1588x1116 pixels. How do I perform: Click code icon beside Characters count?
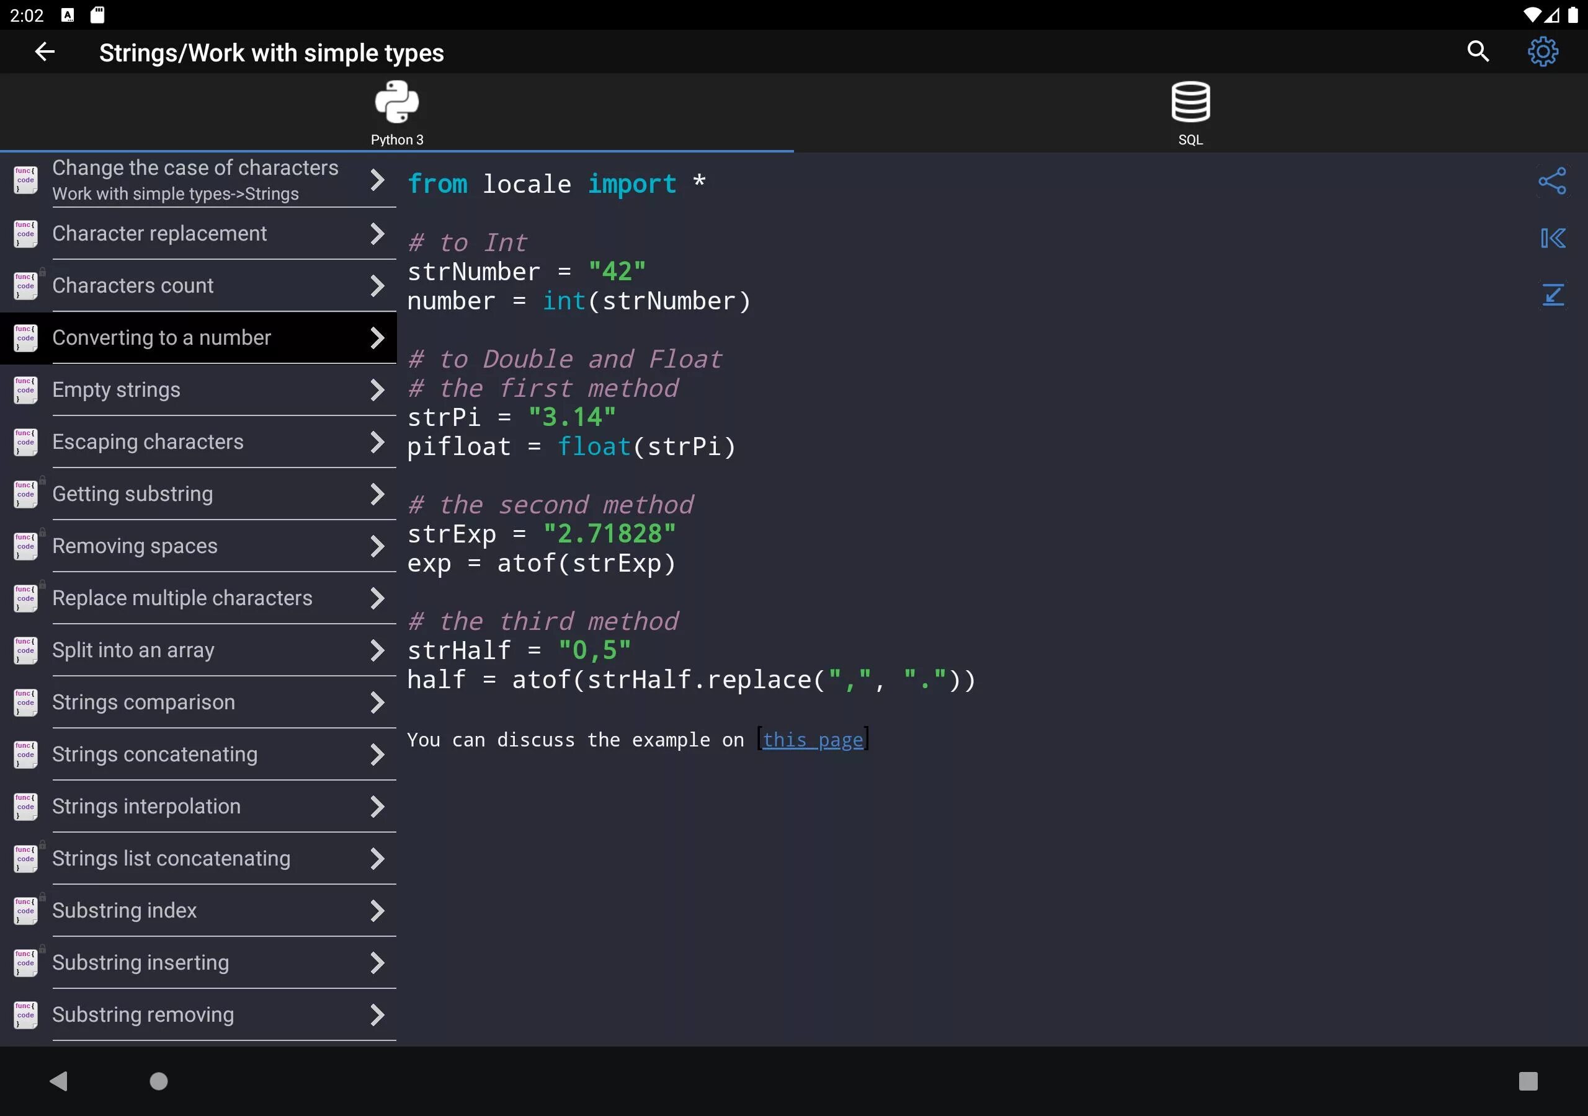(25, 286)
